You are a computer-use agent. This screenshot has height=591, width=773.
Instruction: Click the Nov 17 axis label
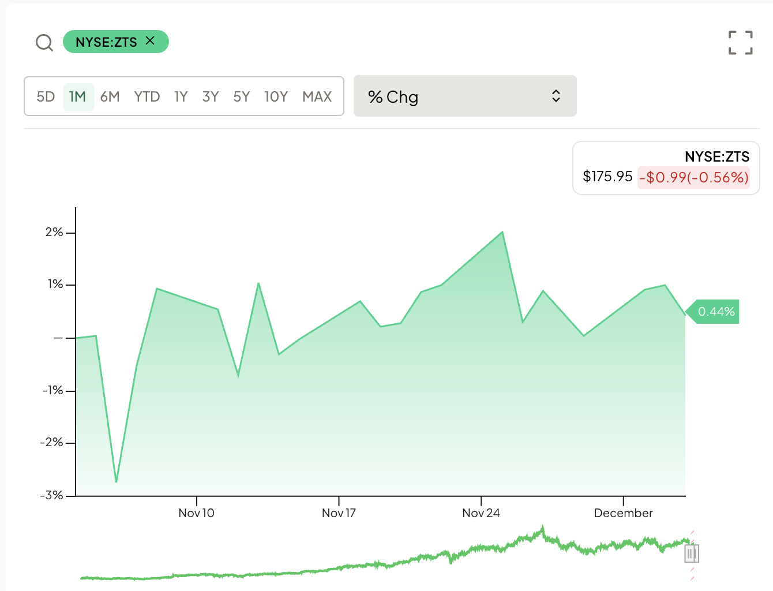point(339,513)
